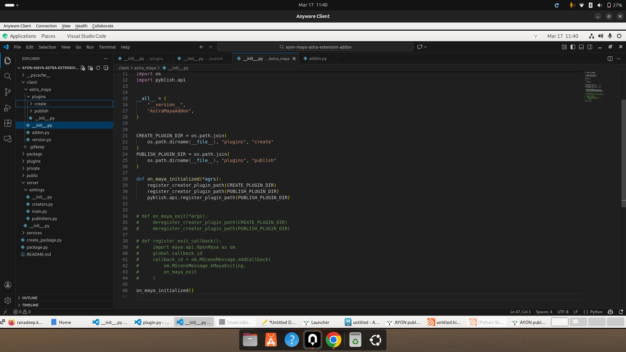The height and width of the screenshot is (352, 626).
Task: Open Run and Debug view
Action: [x=8, y=108]
